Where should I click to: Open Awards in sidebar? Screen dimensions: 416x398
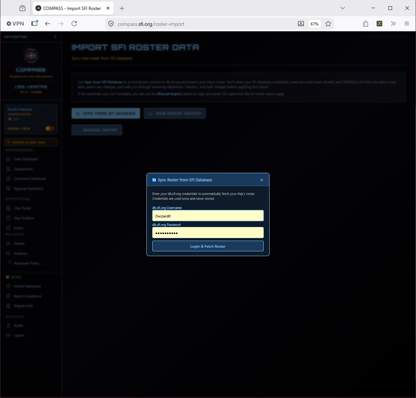[19, 244]
